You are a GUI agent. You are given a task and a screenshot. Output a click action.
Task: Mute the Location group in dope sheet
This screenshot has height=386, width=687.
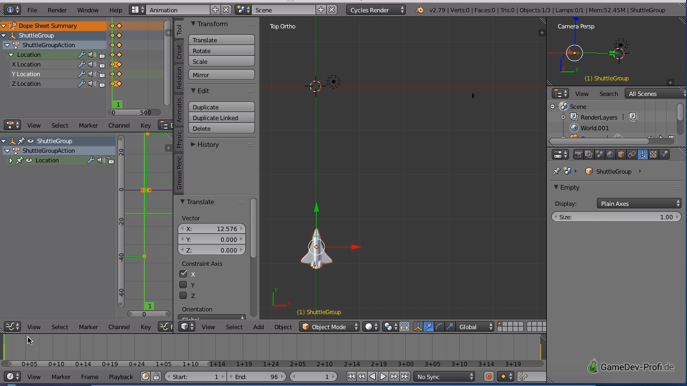pos(92,55)
